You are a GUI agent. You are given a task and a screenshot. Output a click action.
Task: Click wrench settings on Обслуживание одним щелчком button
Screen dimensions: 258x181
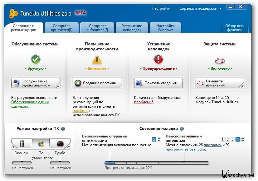point(57,86)
